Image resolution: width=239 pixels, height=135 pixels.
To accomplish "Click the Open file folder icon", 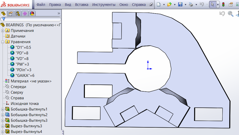I will [169, 4].
